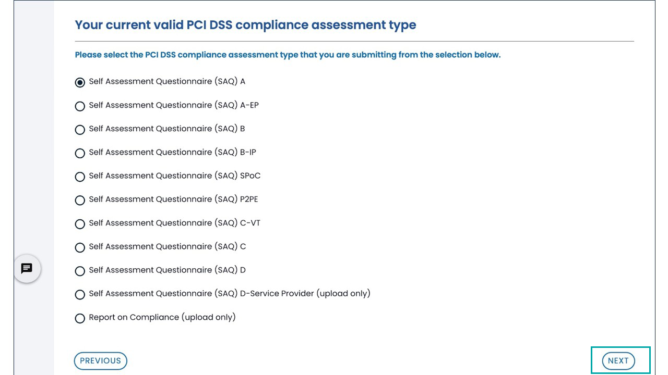The image size is (668, 375).
Task: Choose SAQ D-Service Provider upload option
Action: tap(80, 294)
